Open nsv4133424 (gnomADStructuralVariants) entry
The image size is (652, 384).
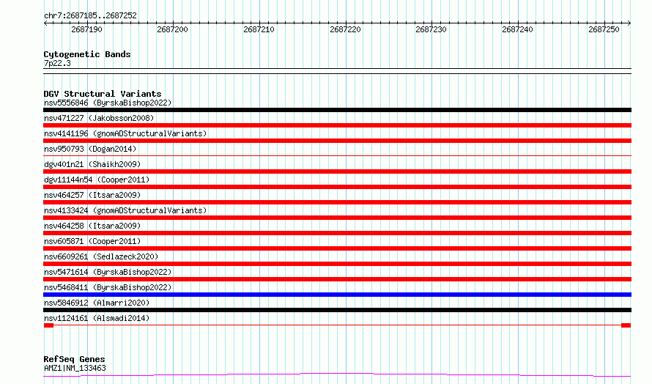click(x=125, y=210)
